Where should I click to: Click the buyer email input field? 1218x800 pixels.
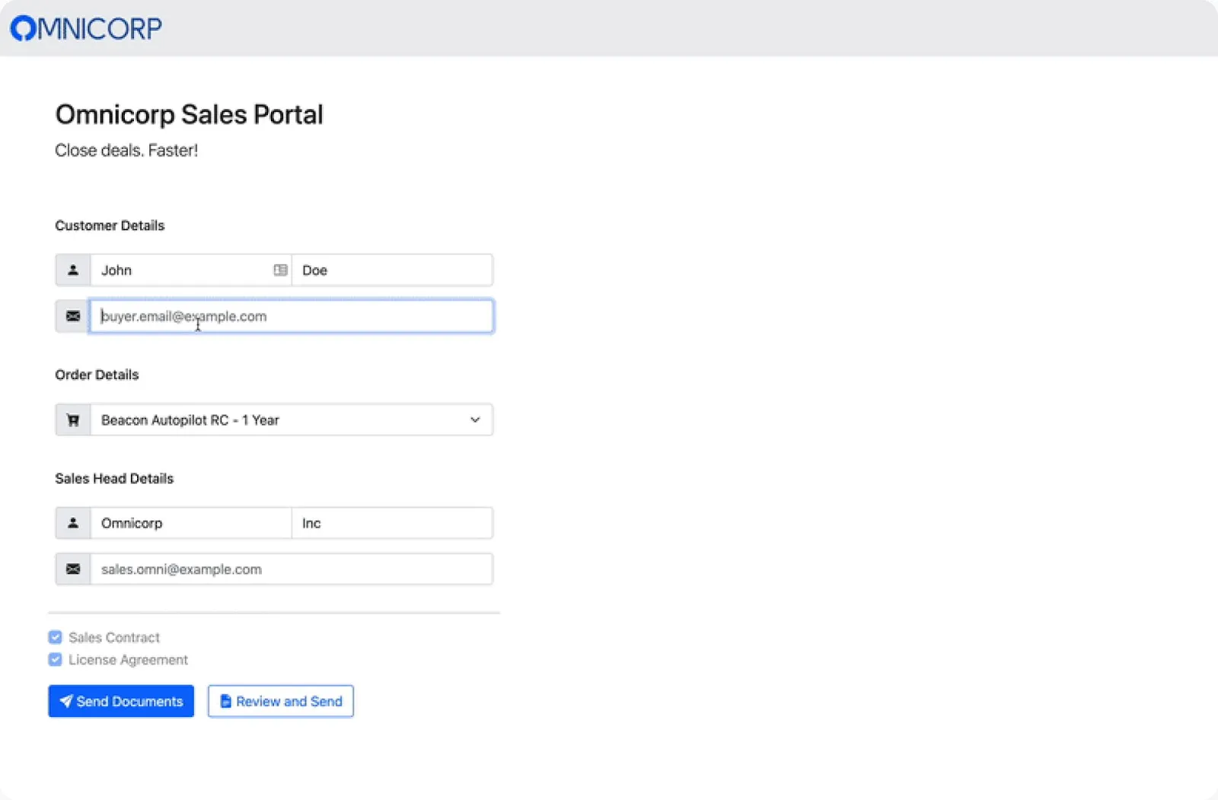pyautogui.click(x=292, y=316)
